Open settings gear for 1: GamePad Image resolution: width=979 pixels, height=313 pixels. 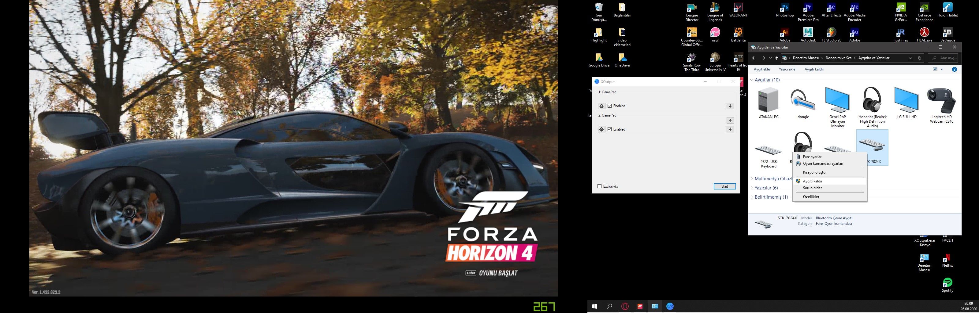click(x=601, y=106)
